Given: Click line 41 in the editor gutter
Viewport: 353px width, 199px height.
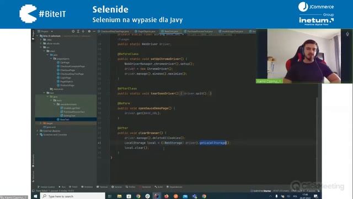Looking at the screenshot, I should pos(99,143).
